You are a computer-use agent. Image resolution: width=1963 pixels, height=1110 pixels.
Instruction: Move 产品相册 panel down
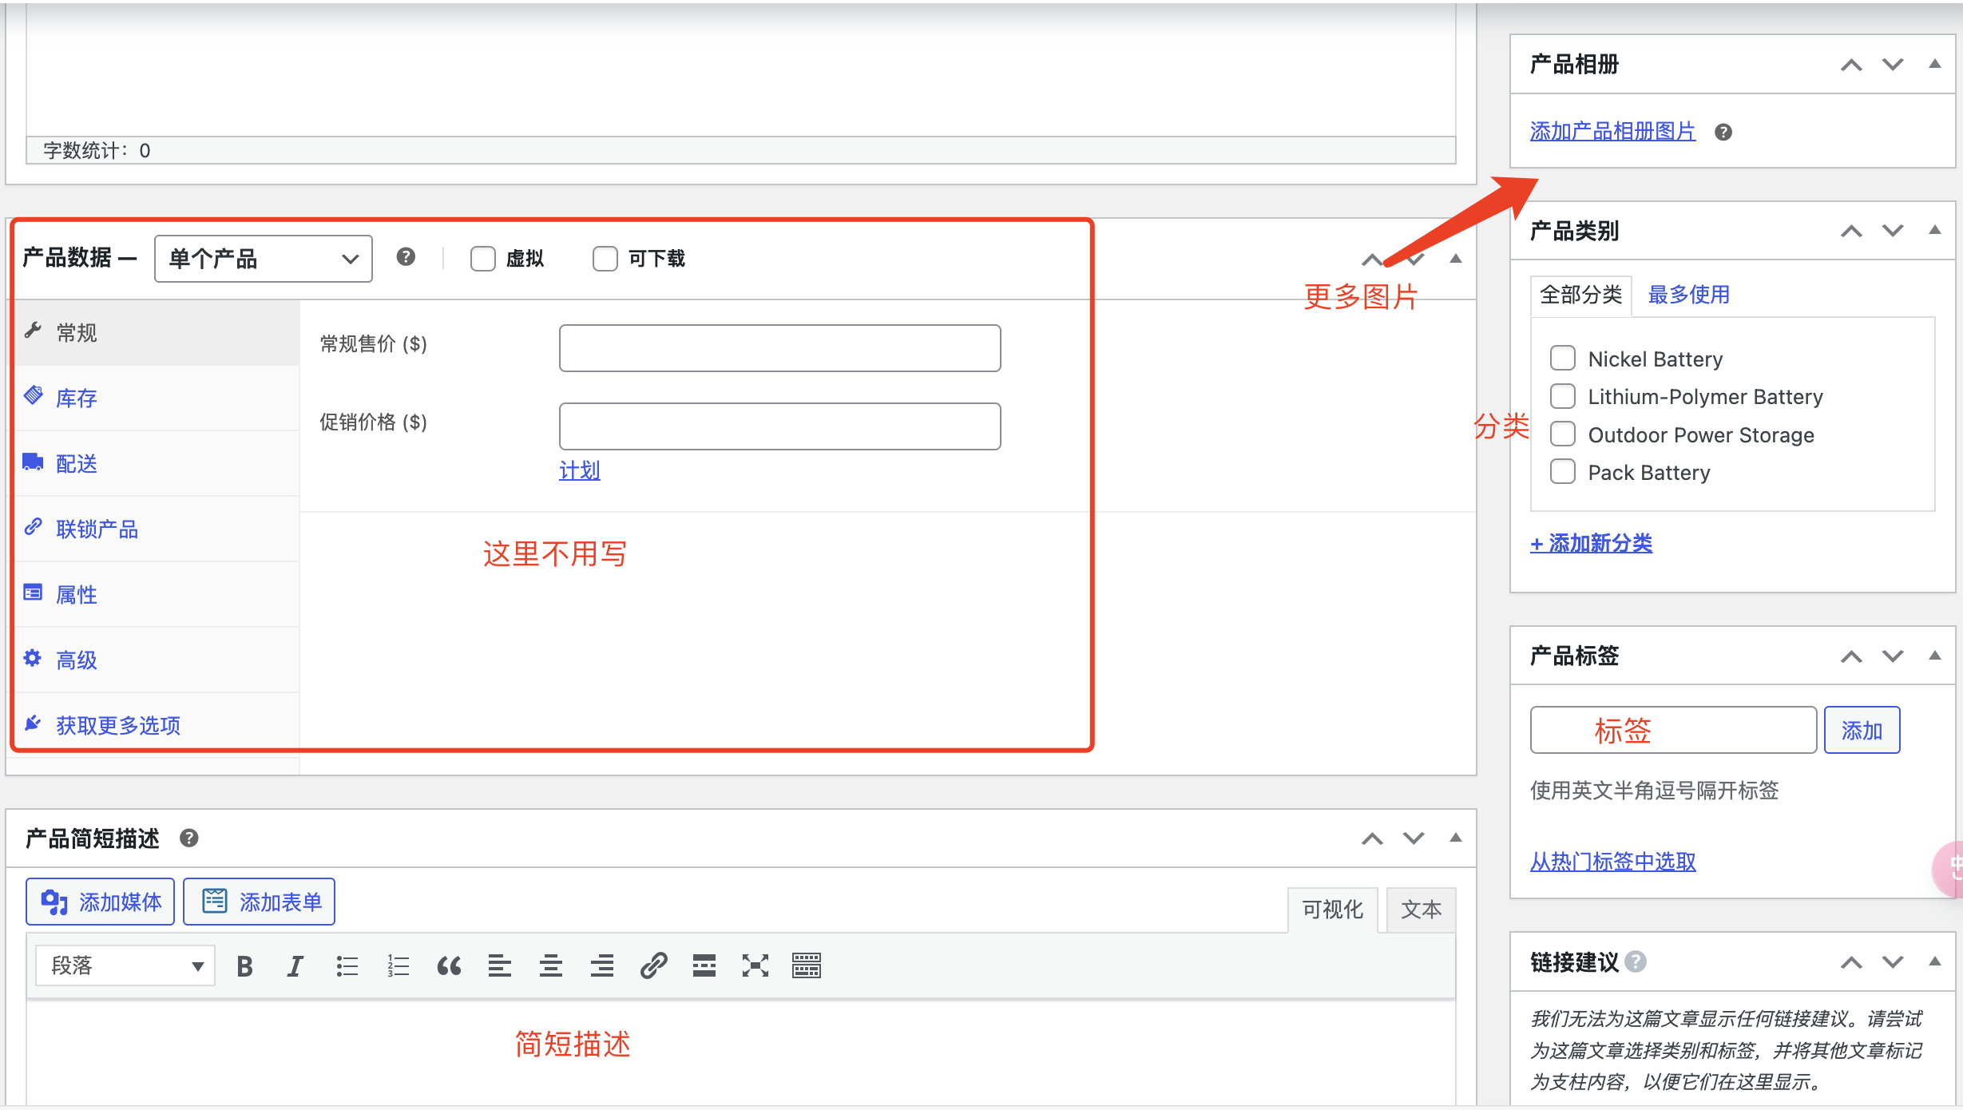1893,65
